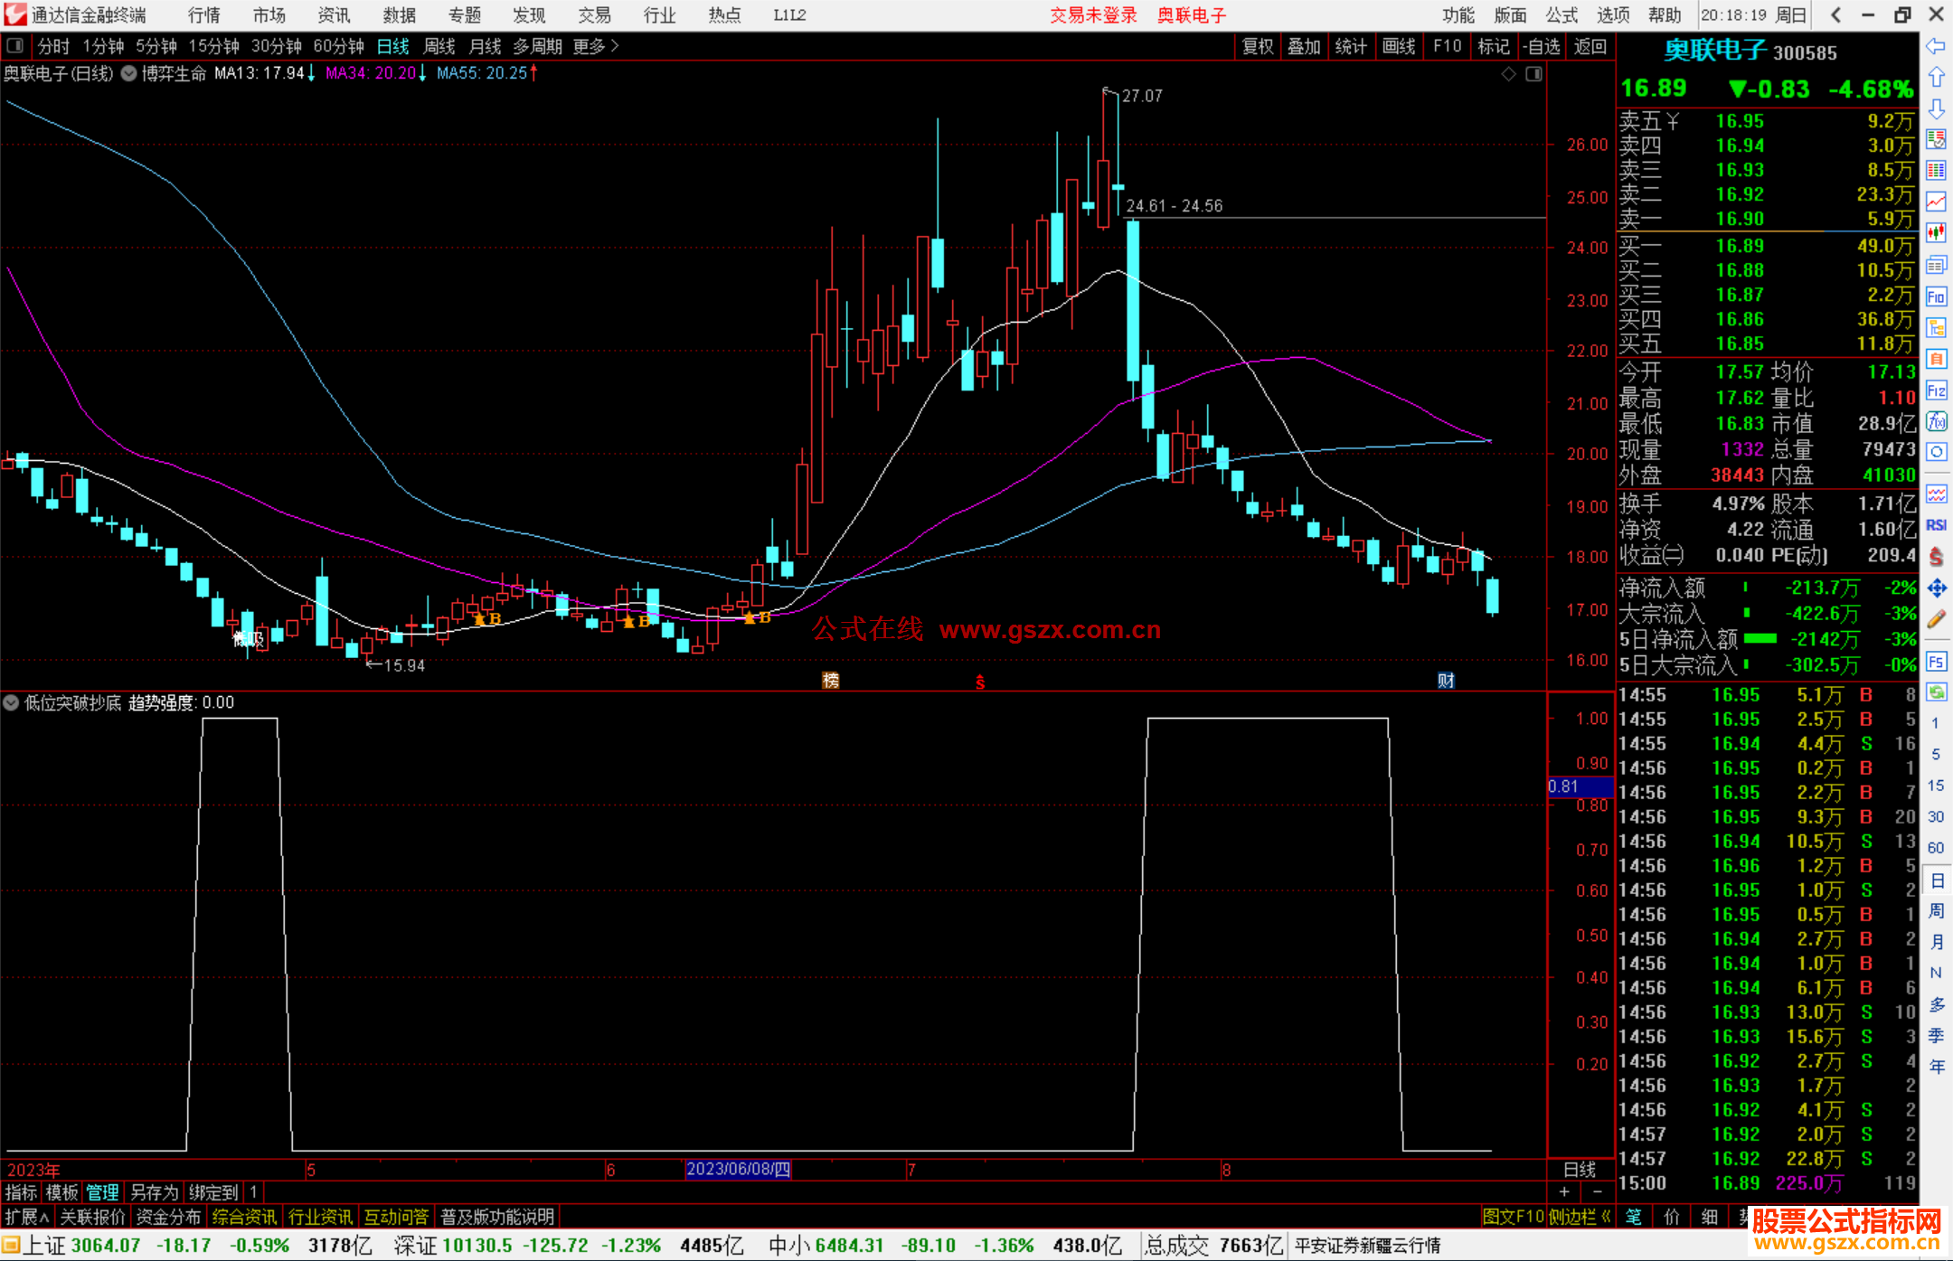Click the 复权 button

1257,46
